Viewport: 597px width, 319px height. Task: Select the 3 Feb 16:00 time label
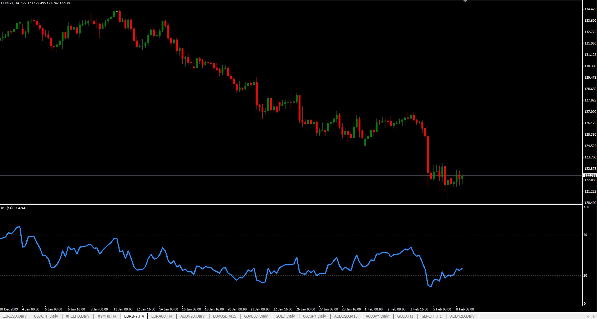pos(419,309)
